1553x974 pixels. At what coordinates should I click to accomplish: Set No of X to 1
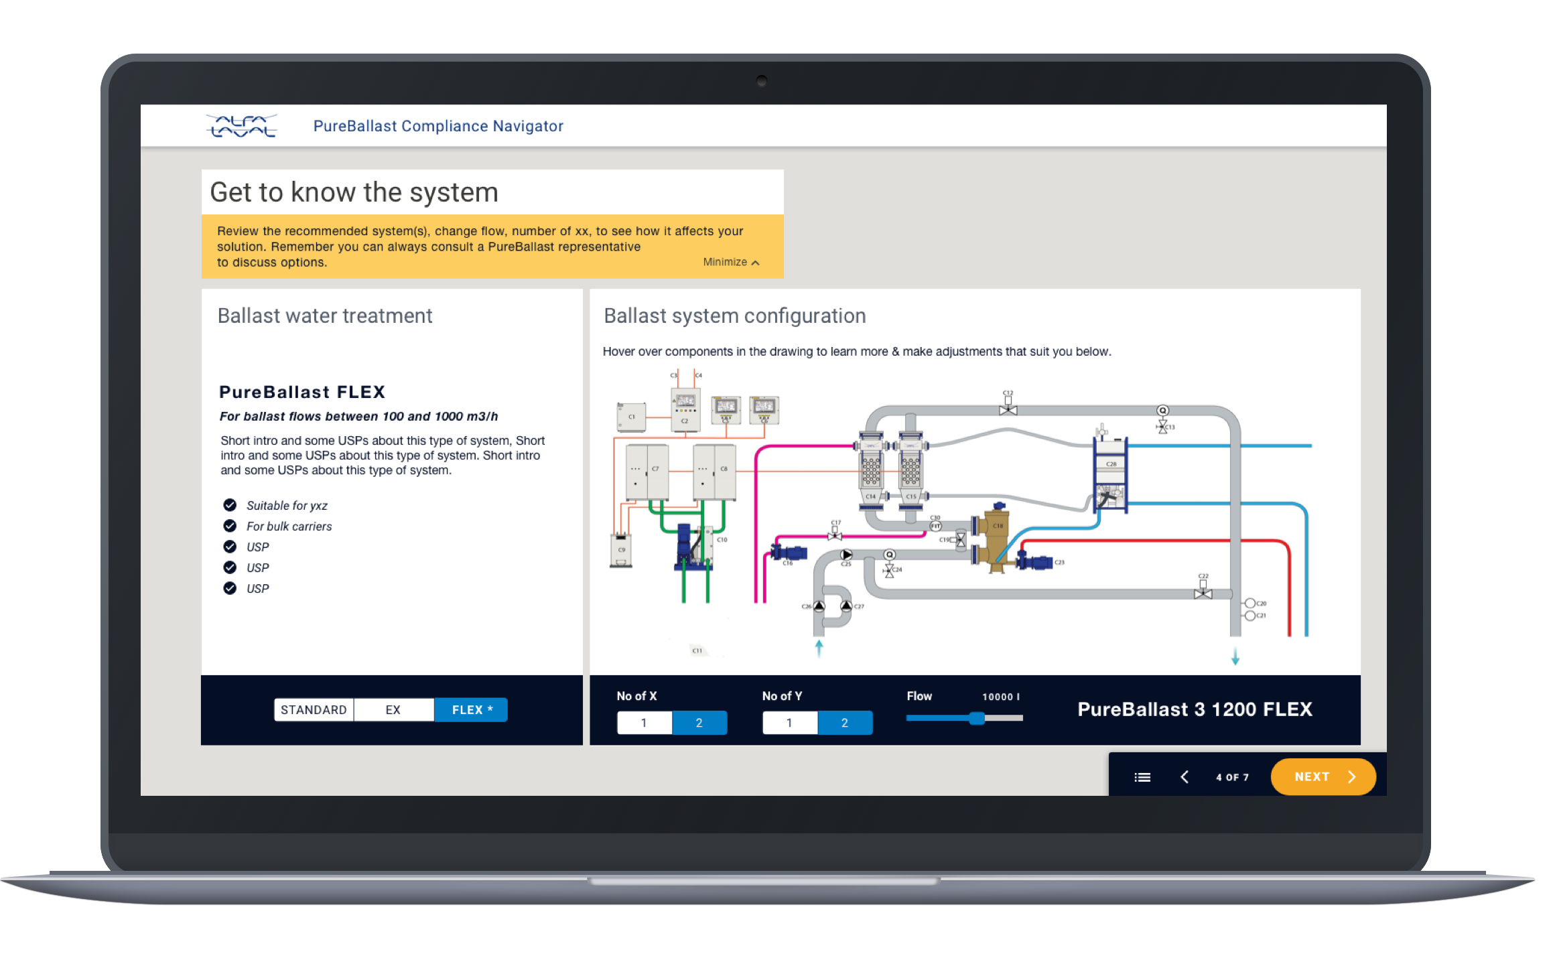pyautogui.click(x=644, y=723)
